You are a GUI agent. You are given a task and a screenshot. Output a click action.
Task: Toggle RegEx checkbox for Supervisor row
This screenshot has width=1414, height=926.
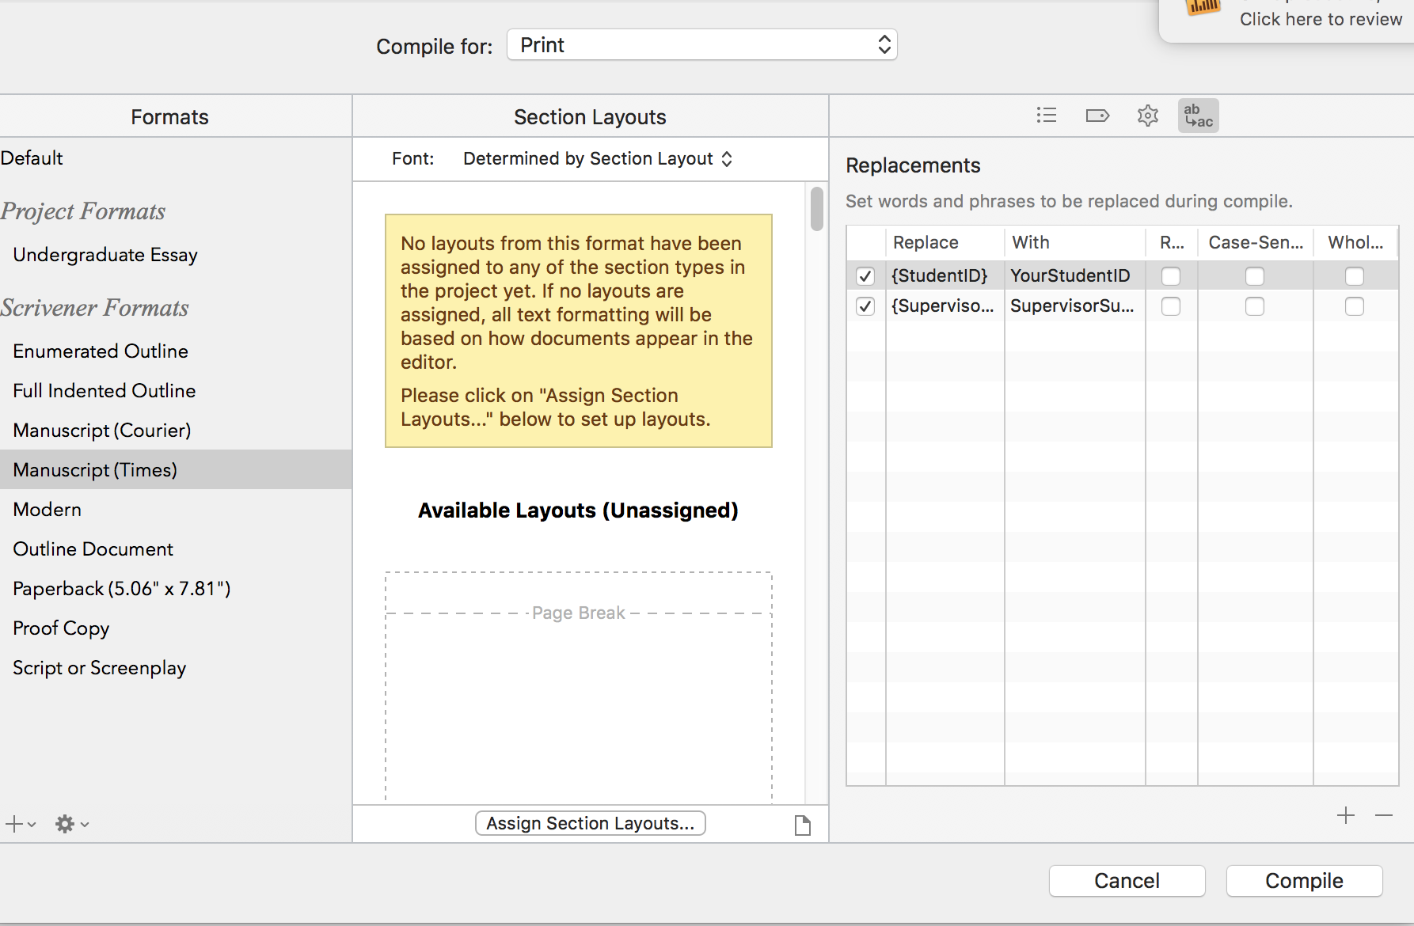(1171, 306)
